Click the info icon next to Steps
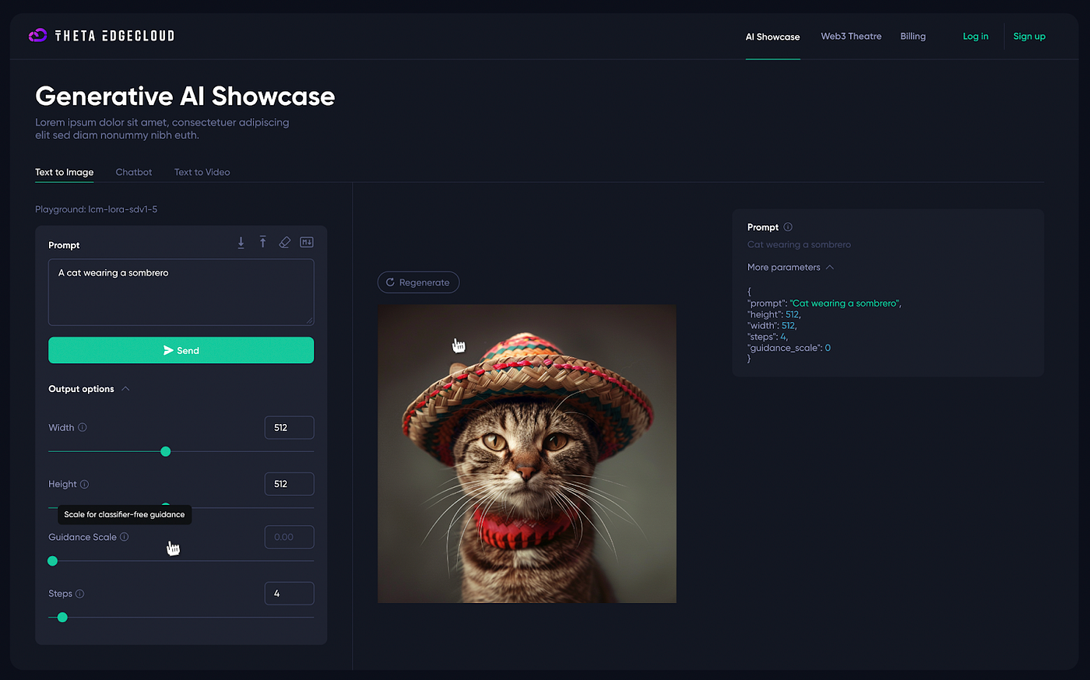The width and height of the screenshot is (1090, 680). point(79,594)
